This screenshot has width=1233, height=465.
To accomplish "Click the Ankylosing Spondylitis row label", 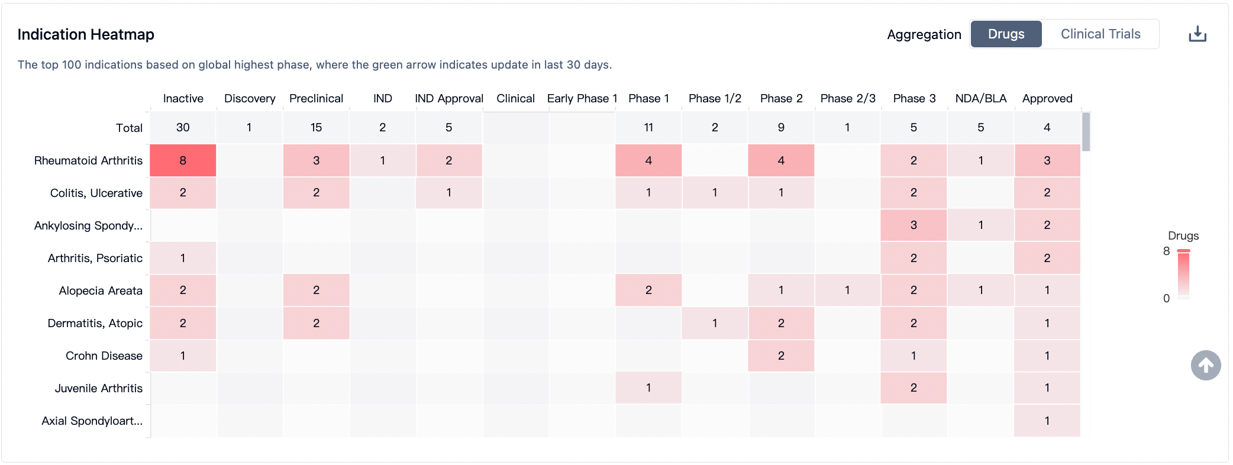I will [88, 225].
